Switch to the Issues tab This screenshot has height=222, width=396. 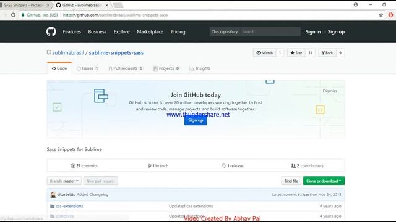(x=87, y=68)
